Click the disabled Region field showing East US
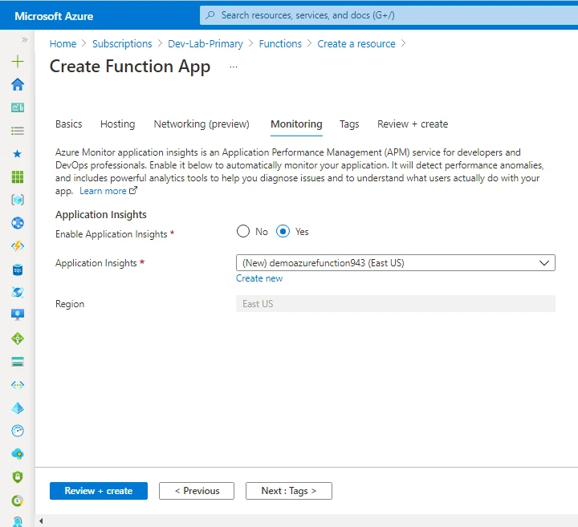Viewport: 578px width, 527px height. (396, 304)
